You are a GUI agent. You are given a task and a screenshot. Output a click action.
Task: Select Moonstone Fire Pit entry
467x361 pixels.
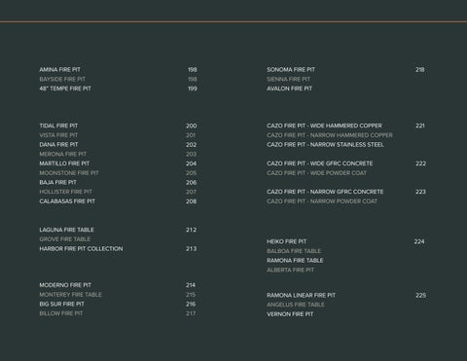[69, 173]
